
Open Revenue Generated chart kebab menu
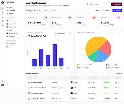click(x=71, y=33)
